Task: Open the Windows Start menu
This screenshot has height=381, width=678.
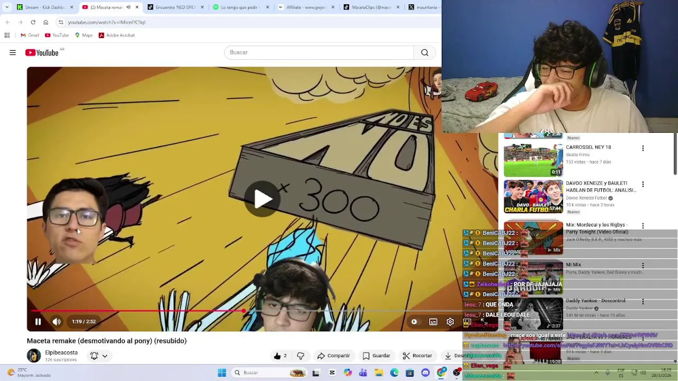Action: 222,373
